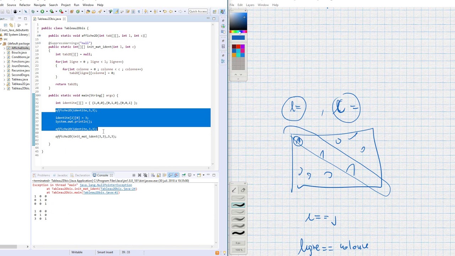Remove All Terminated Launches in Console
This screenshot has height=256, width=455.
coord(145,175)
